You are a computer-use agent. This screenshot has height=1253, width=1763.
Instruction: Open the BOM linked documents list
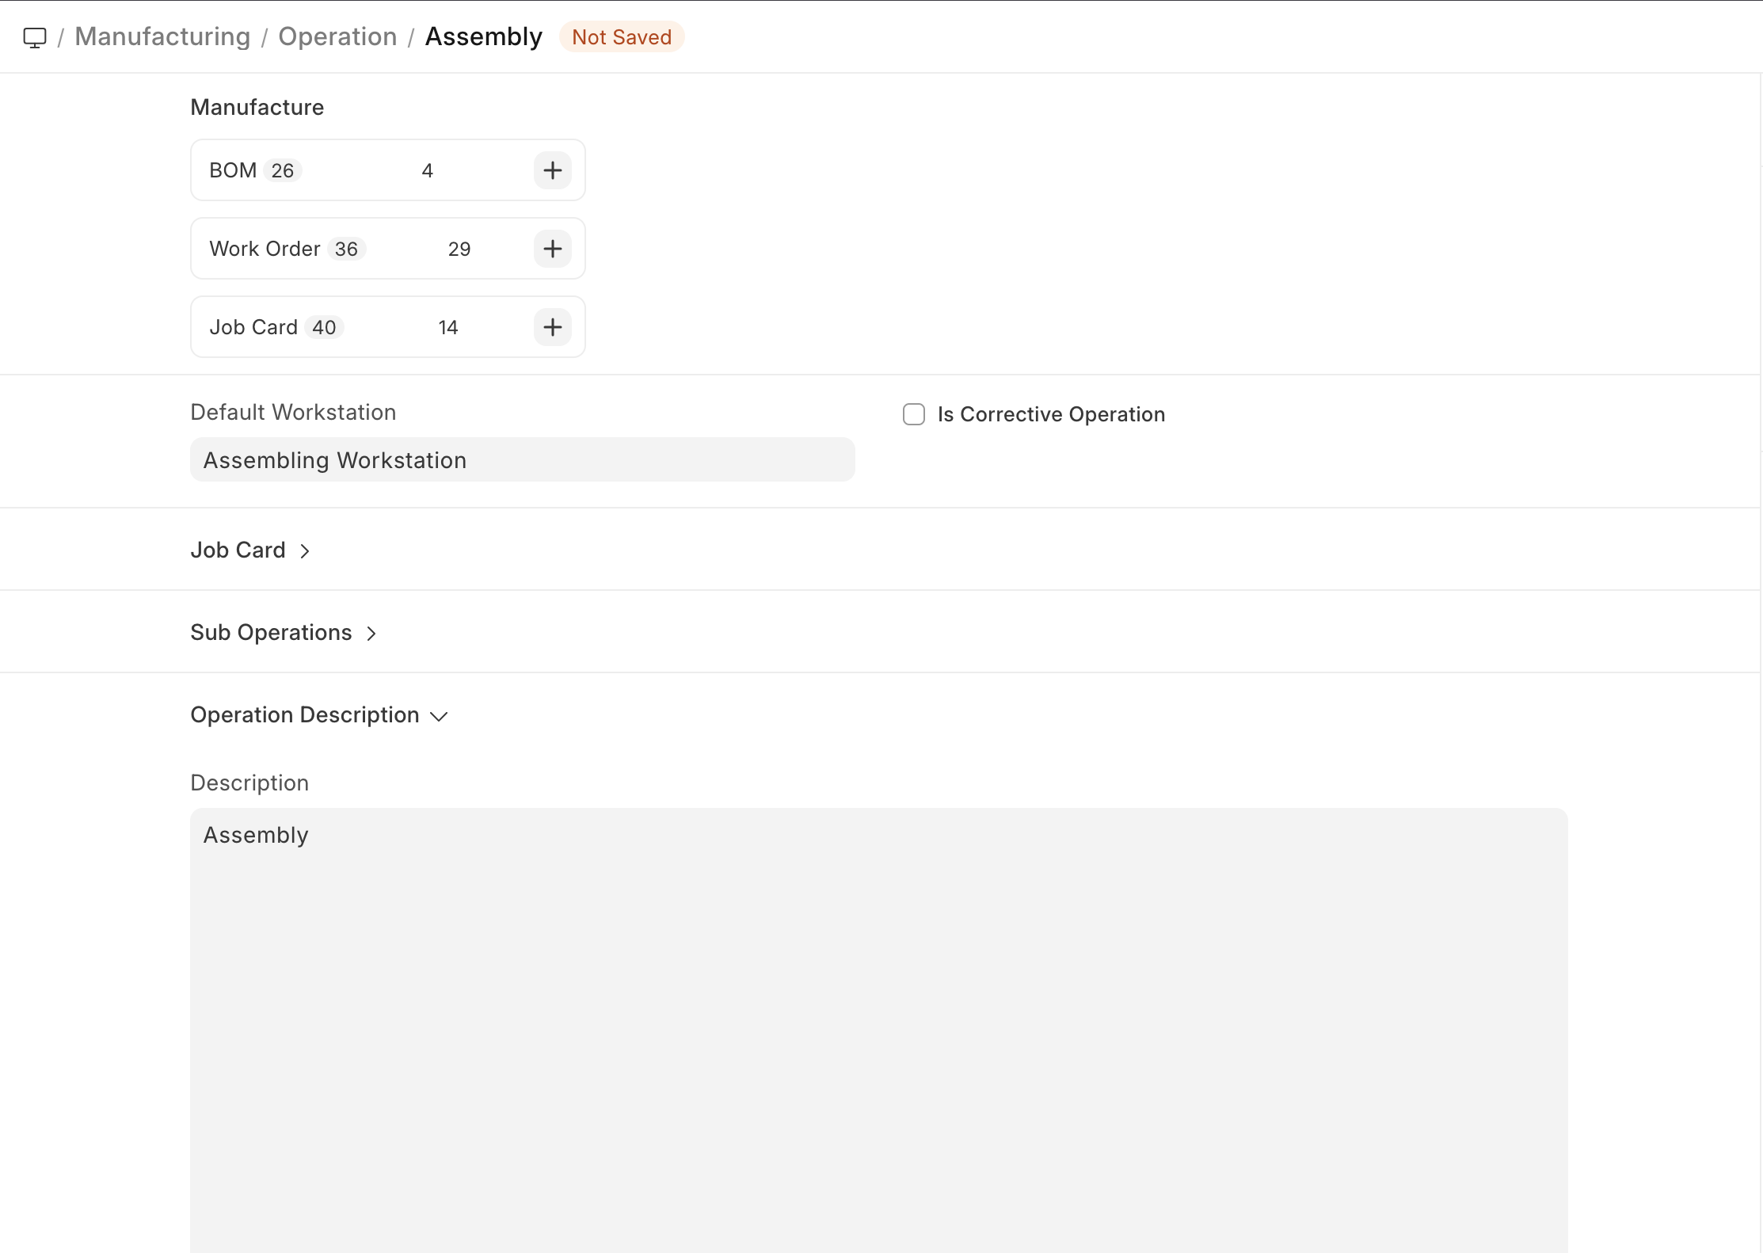click(x=233, y=170)
